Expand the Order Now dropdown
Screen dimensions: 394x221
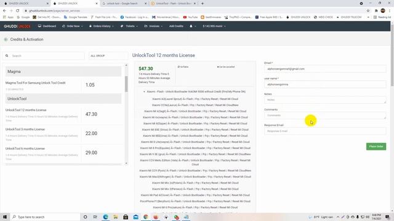point(73,26)
